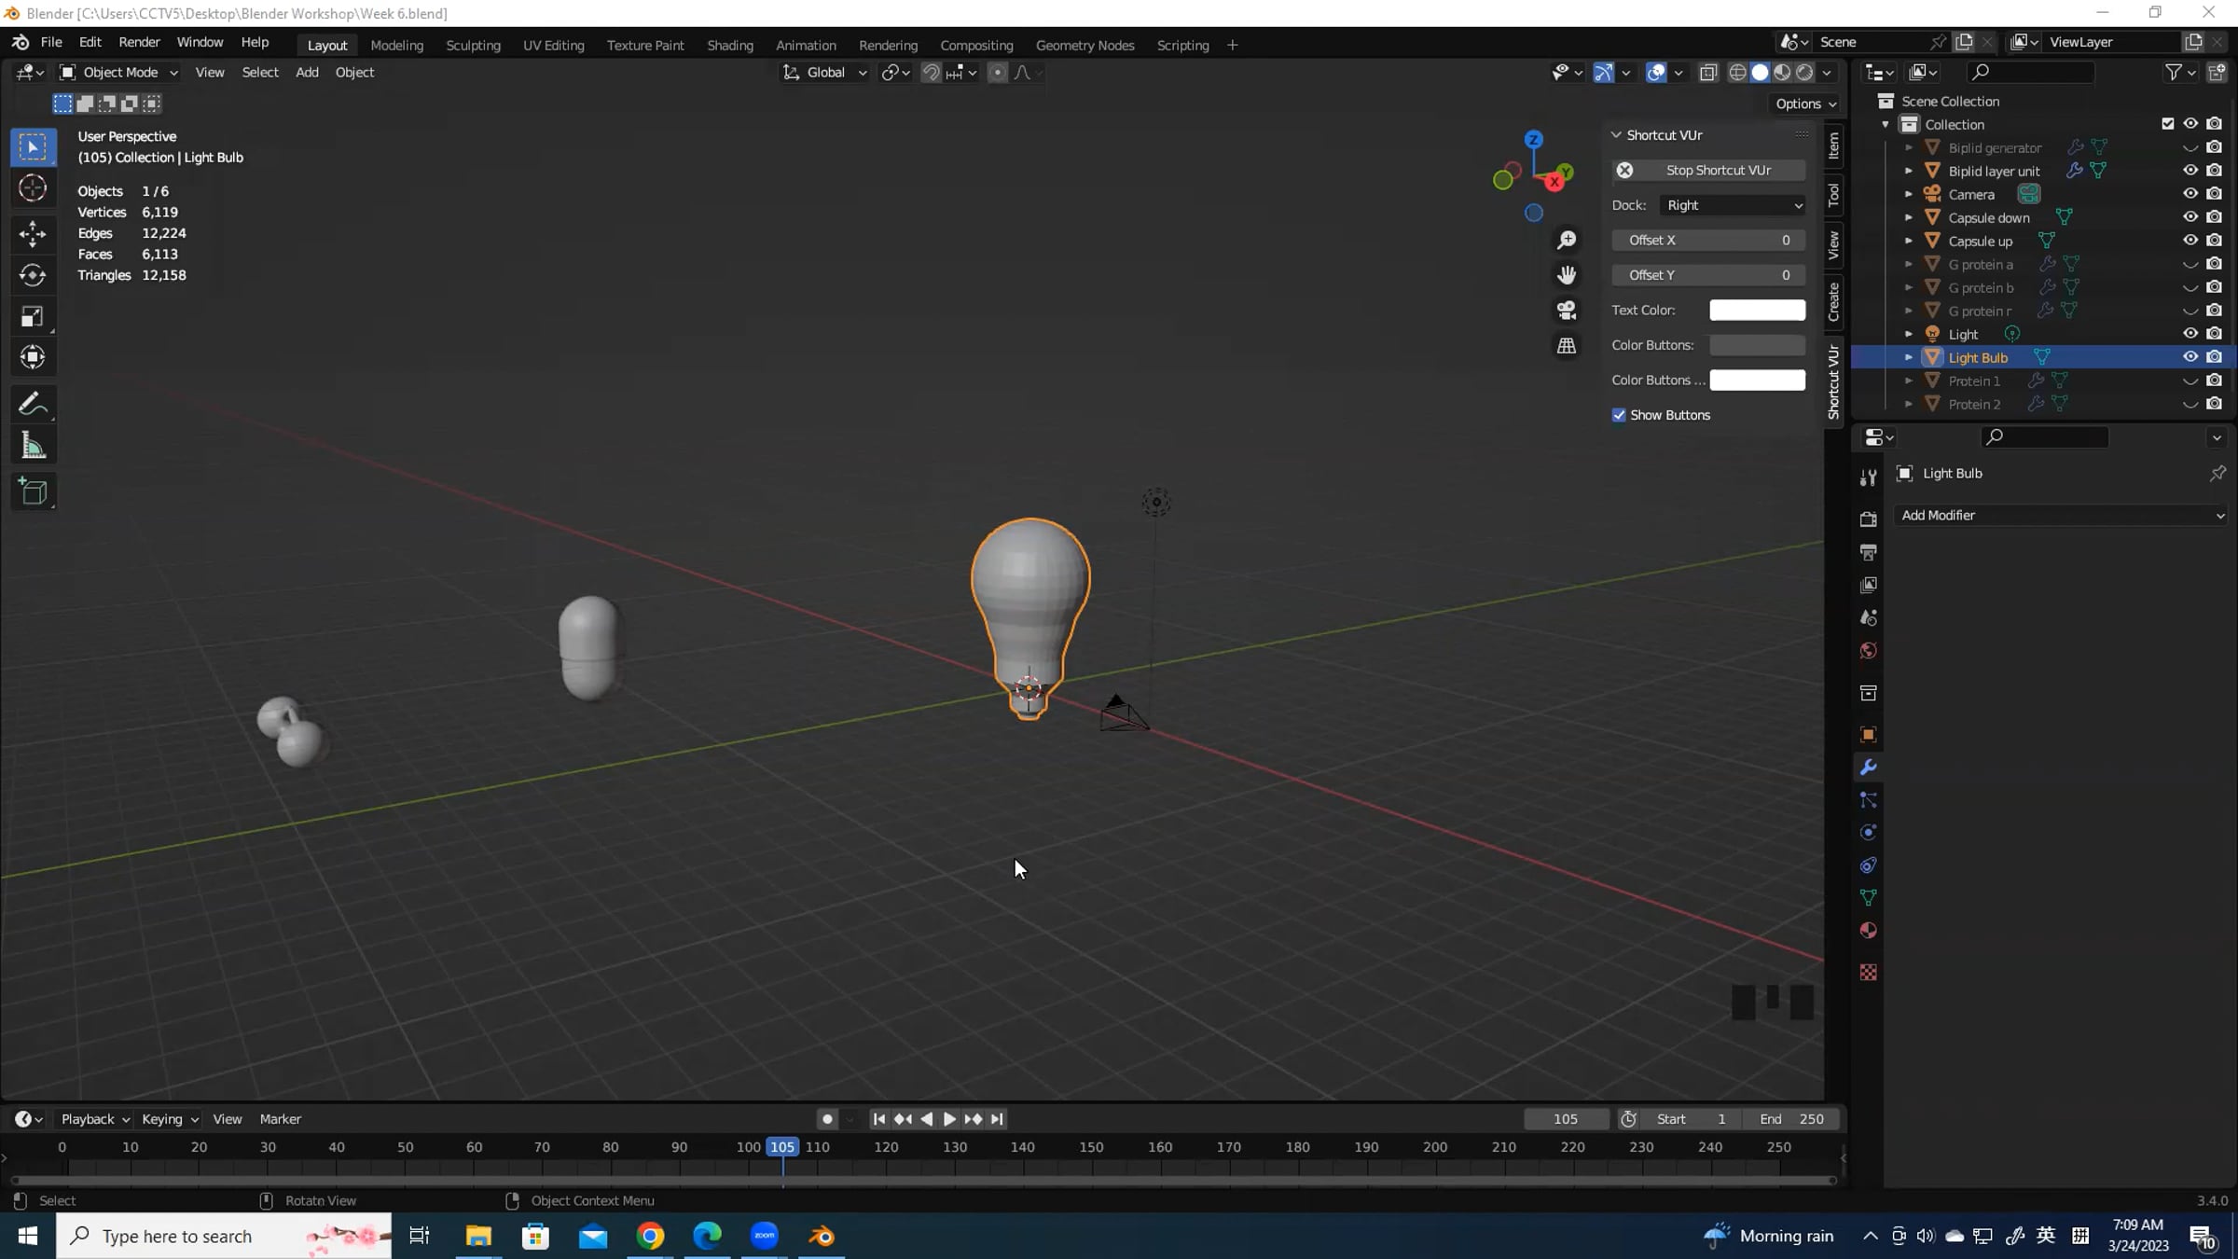Choose the Add Cube tool
The width and height of the screenshot is (2238, 1259).
(33, 491)
